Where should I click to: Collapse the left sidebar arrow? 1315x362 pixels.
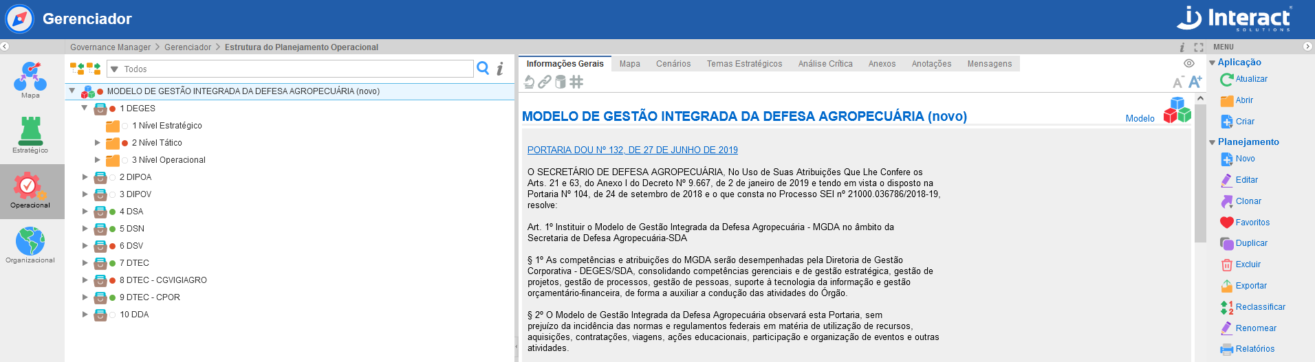click(x=4, y=47)
